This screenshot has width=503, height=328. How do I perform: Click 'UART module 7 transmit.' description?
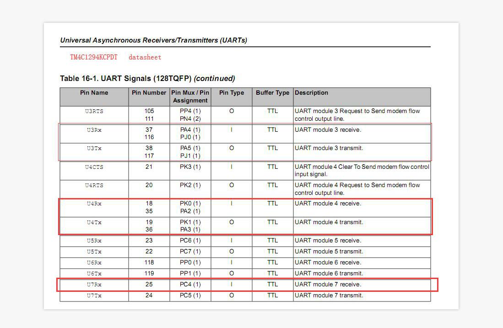329,296
